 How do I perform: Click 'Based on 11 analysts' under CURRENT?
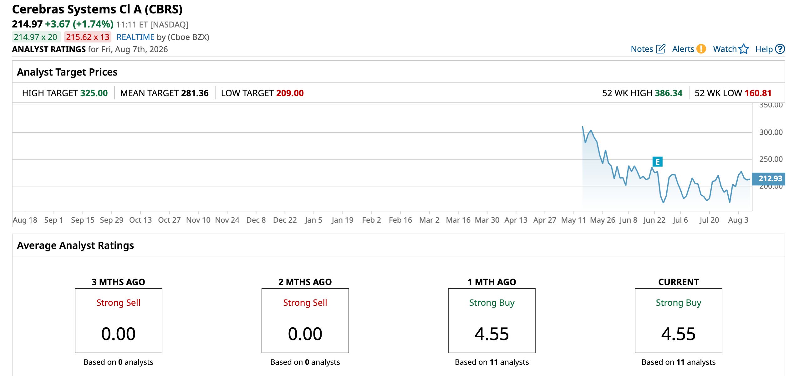pyautogui.click(x=679, y=362)
